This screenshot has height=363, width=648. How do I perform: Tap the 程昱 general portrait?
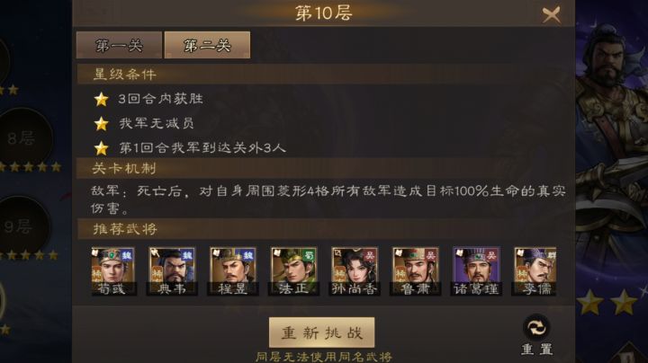click(233, 271)
